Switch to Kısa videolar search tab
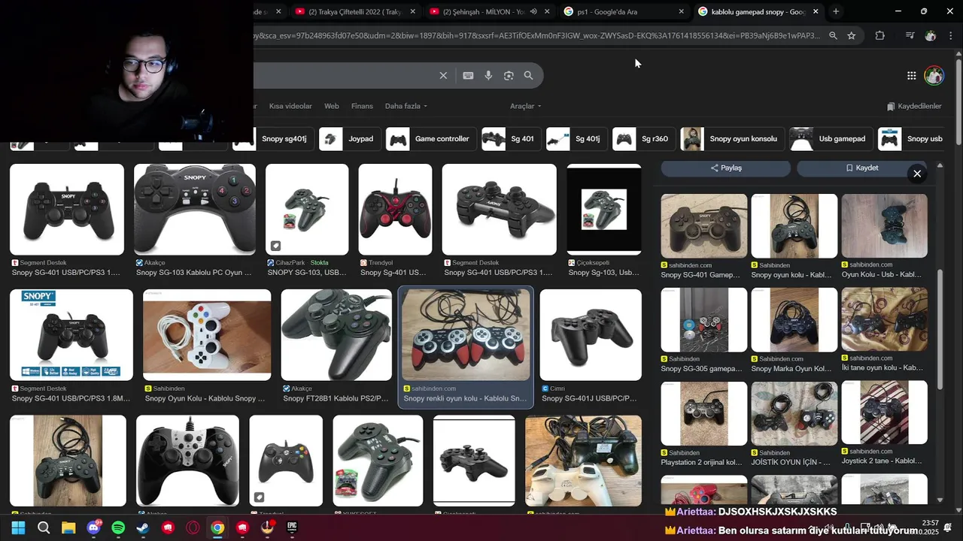The width and height of the screenshot is (963, 541). [x=290, y=106]
